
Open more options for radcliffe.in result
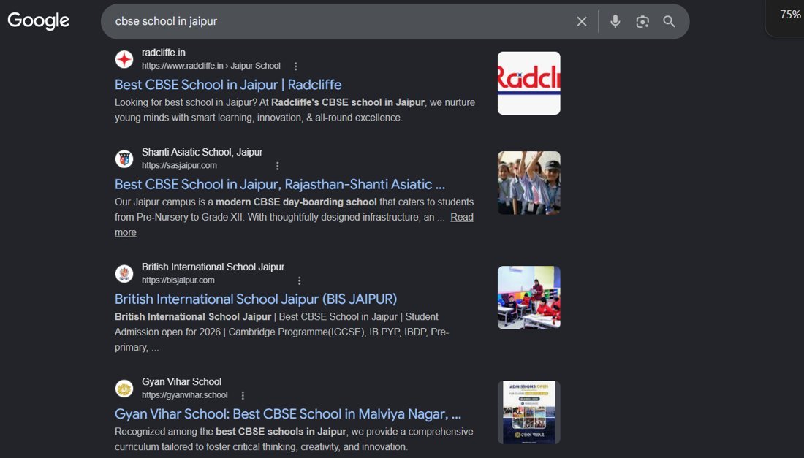[295, 66]
